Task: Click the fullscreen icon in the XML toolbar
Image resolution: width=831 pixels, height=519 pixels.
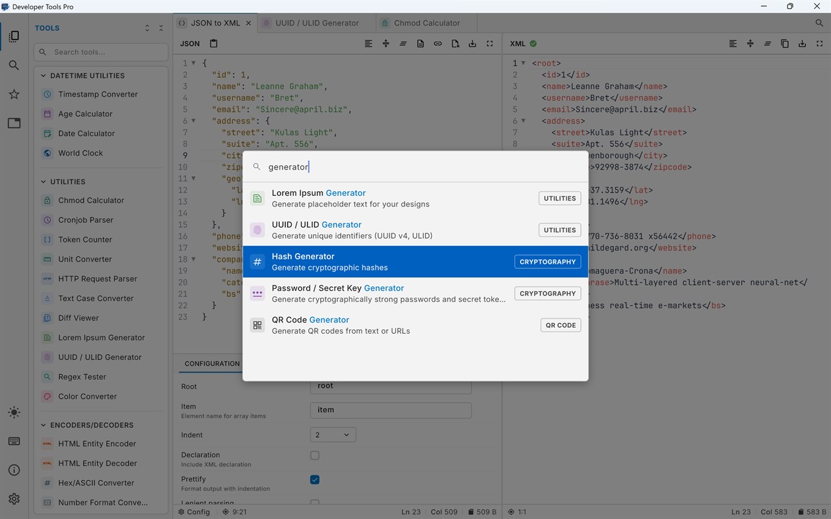Action: pos(820,44)
